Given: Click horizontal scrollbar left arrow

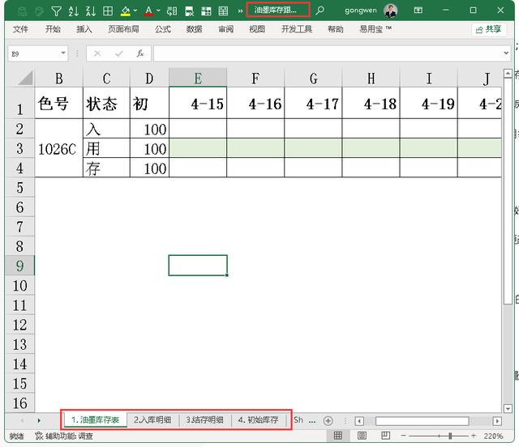Looking at the screenshot, I should click(x=359, y=421).
